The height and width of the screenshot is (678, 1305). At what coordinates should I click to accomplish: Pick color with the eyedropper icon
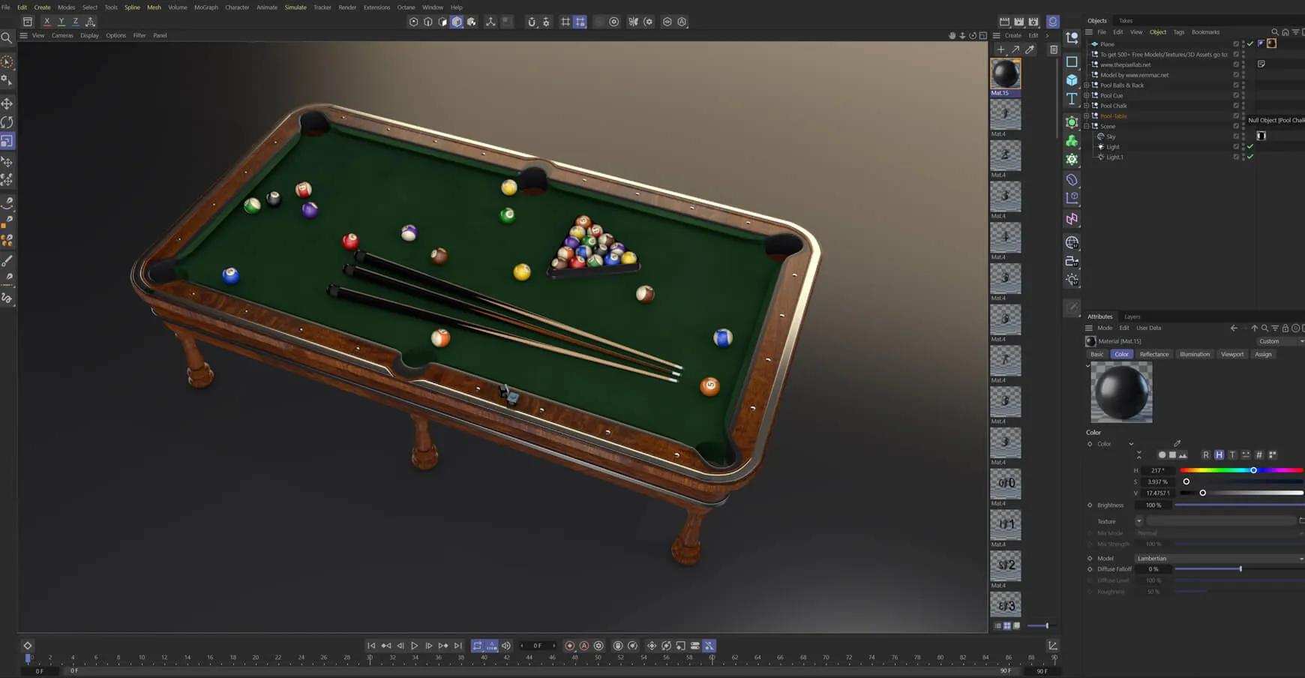click(x=1177, y=443)
